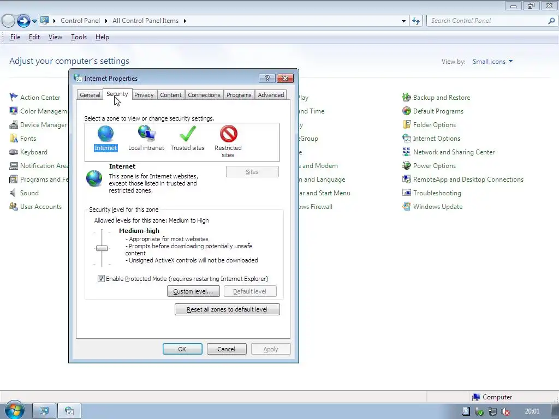The width and height of the screenshot is (559, 419).
Task: Click the Device Manager icon
Action: (14, 125)
